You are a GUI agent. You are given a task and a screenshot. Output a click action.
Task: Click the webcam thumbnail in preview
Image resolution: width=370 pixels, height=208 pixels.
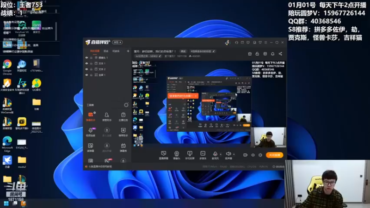point(268,137)
